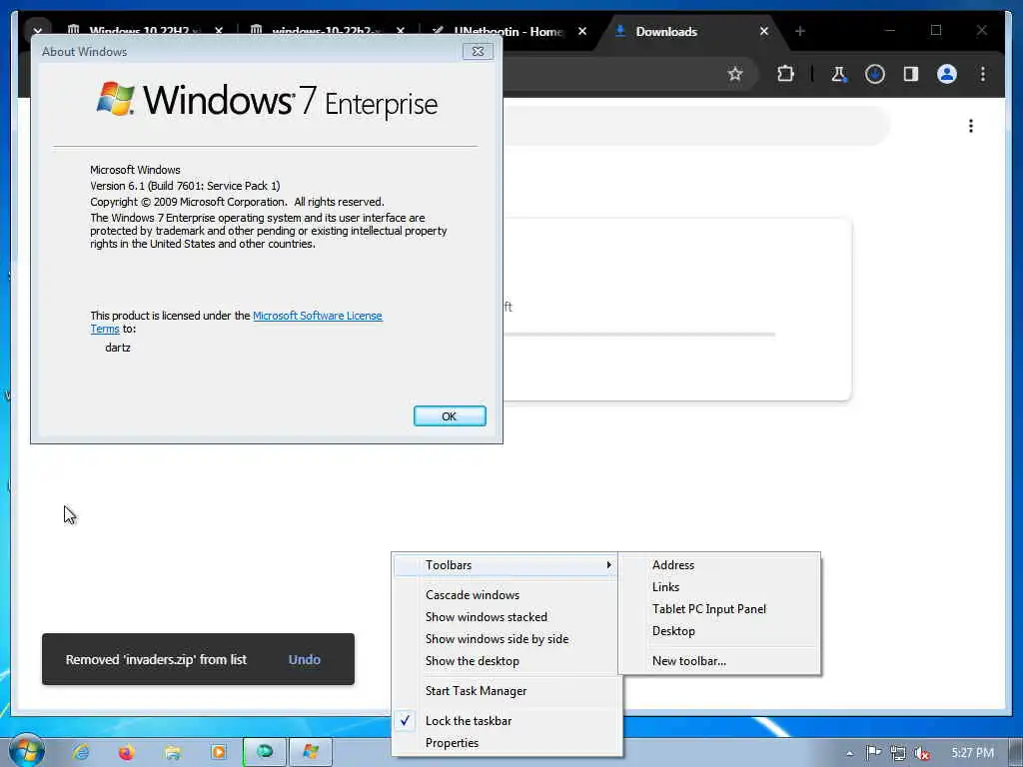Open Windows Explorer from taskbar

click(173, 752)
